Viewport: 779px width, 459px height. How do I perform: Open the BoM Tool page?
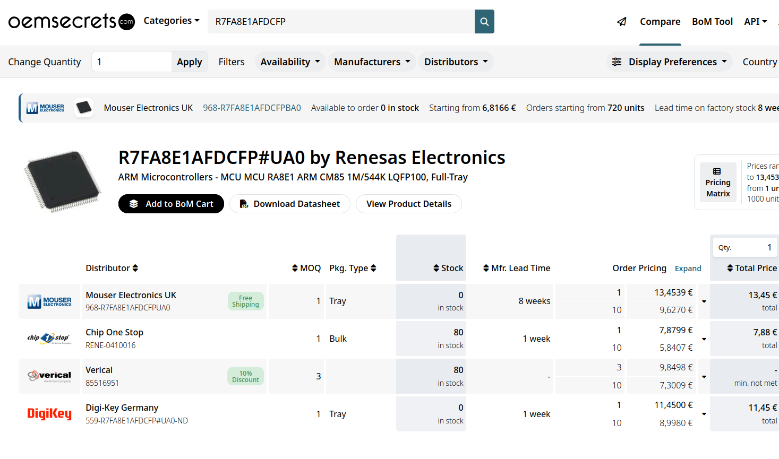[x=712, y=22]
